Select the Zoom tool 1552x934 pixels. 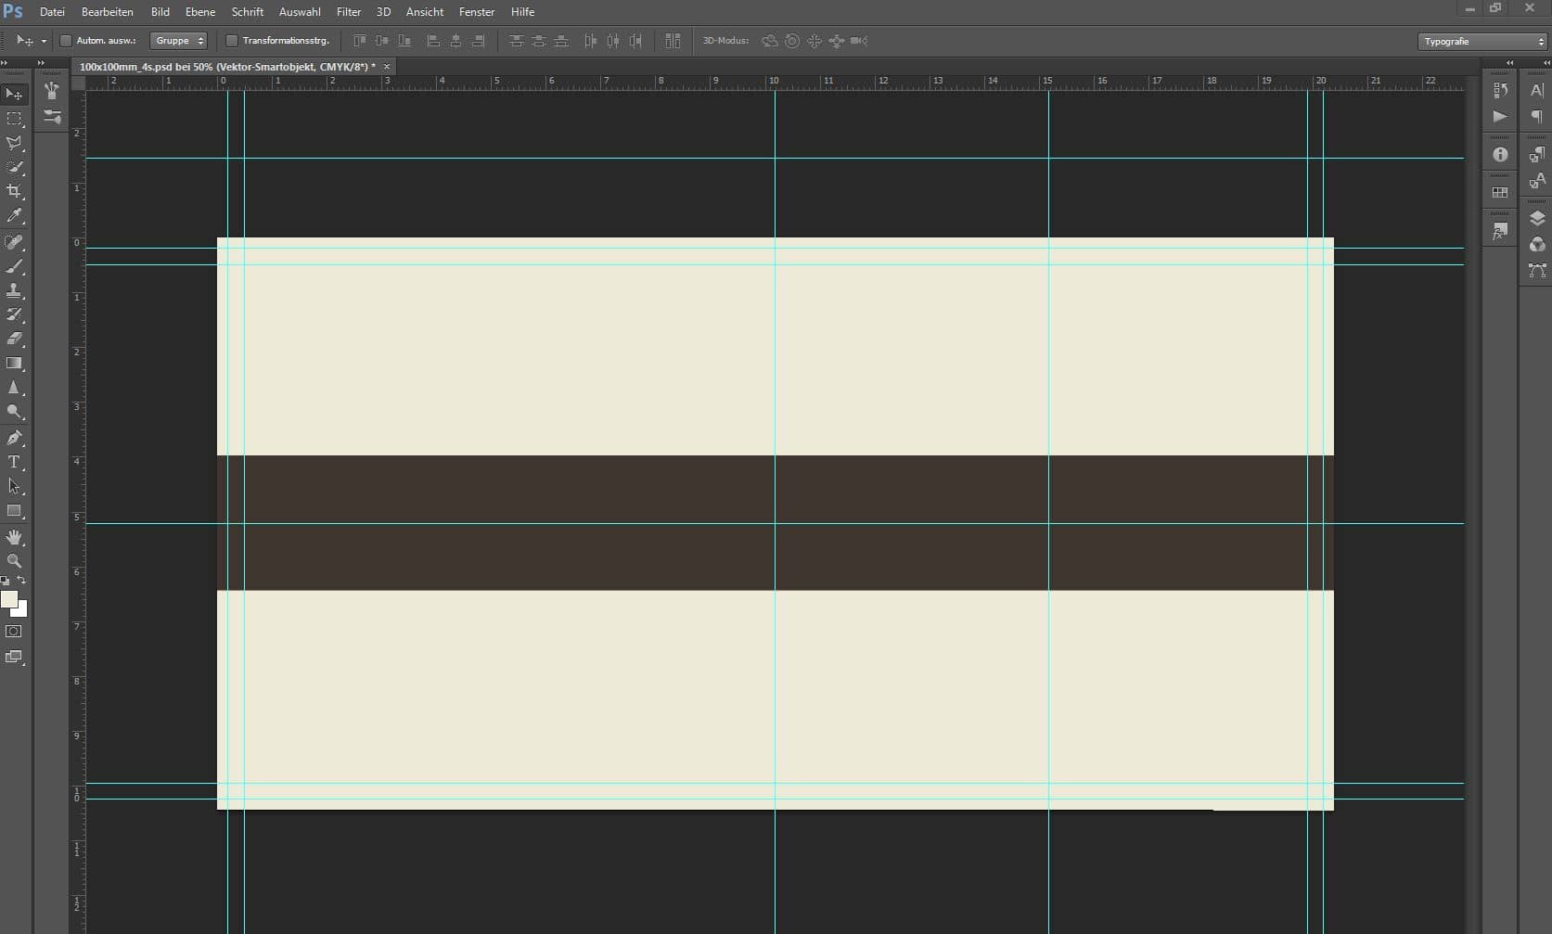pyautogui.click(x=14, y=560)
